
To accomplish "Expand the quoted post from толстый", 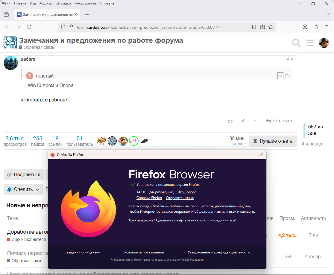I will 280,76.
